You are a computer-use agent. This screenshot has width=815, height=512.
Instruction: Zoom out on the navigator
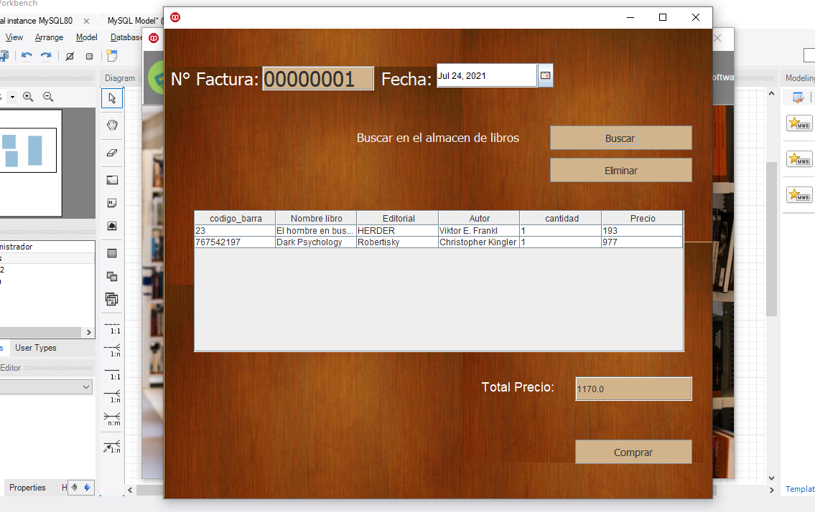point(48,97)
